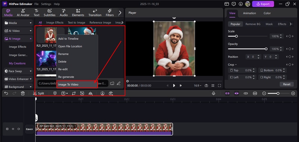Open the Transition panel
The width and height of the screenshot is (299, 142).
[x=95, y=13]
